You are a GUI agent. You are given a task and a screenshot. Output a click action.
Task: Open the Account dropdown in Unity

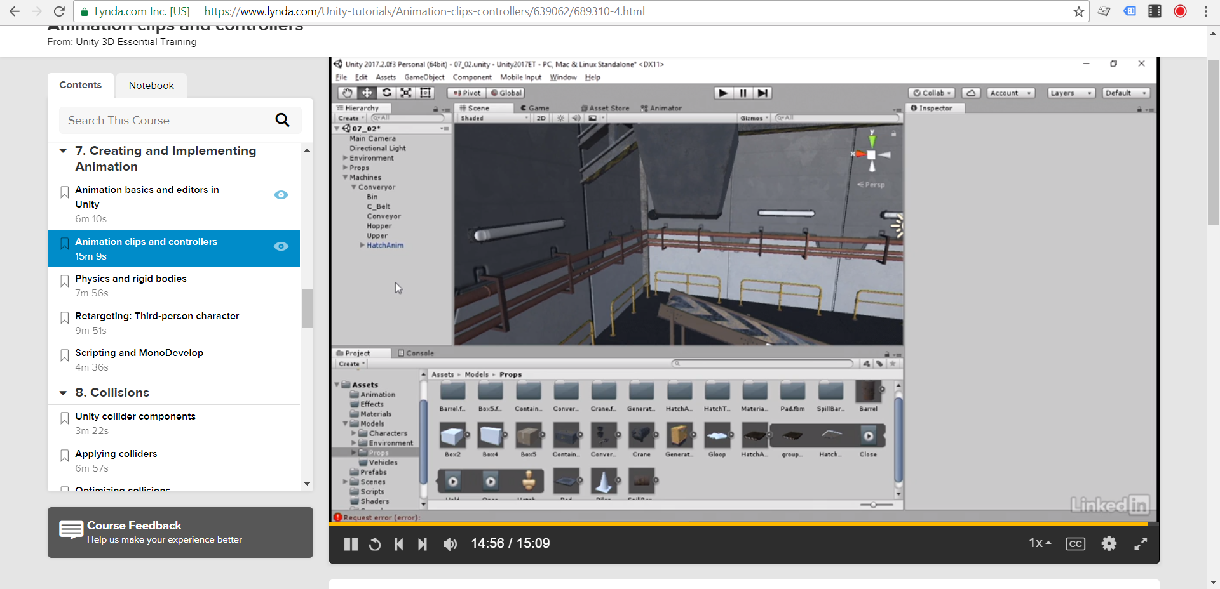pyautogui.click(x=1011, y=93)
